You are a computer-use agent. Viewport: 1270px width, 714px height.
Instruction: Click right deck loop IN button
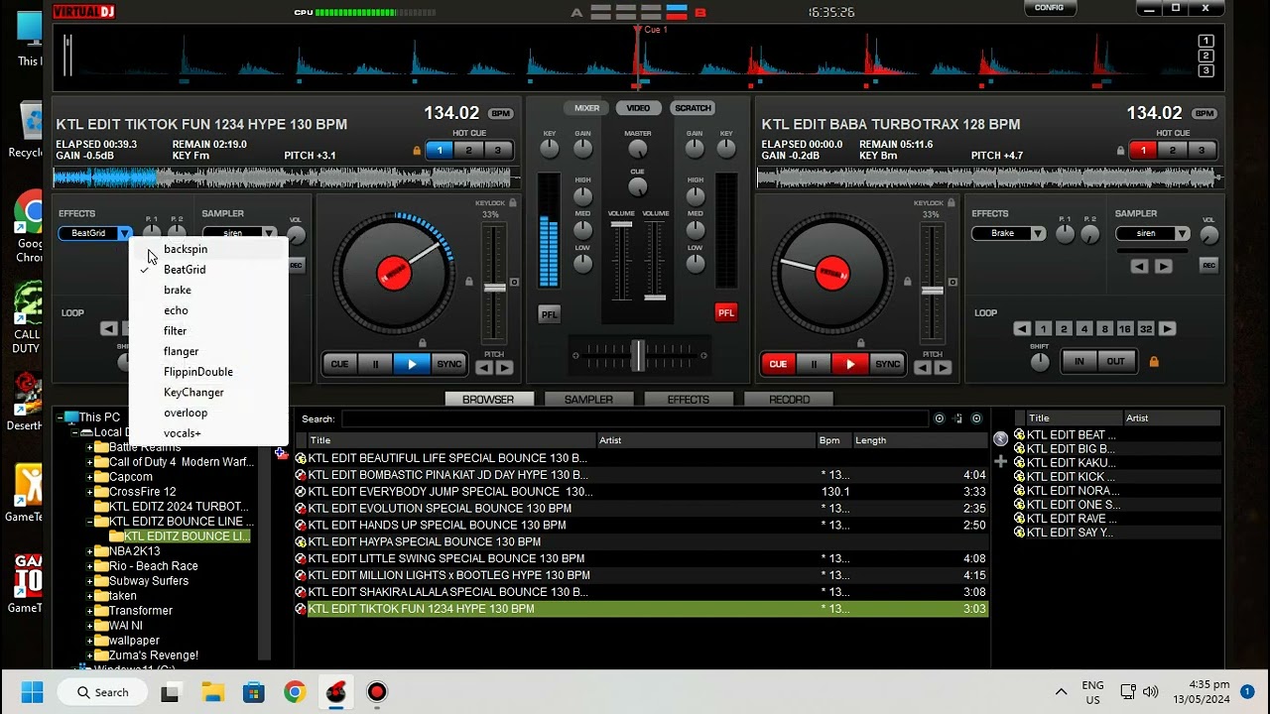pos(1079,362)
